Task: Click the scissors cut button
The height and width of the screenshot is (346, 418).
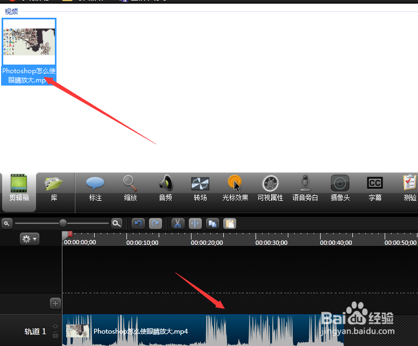Action: click(178, 223)
